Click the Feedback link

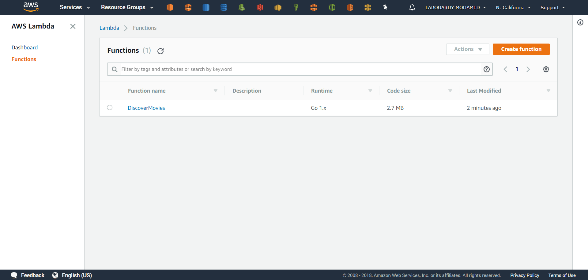coord(33,275)
